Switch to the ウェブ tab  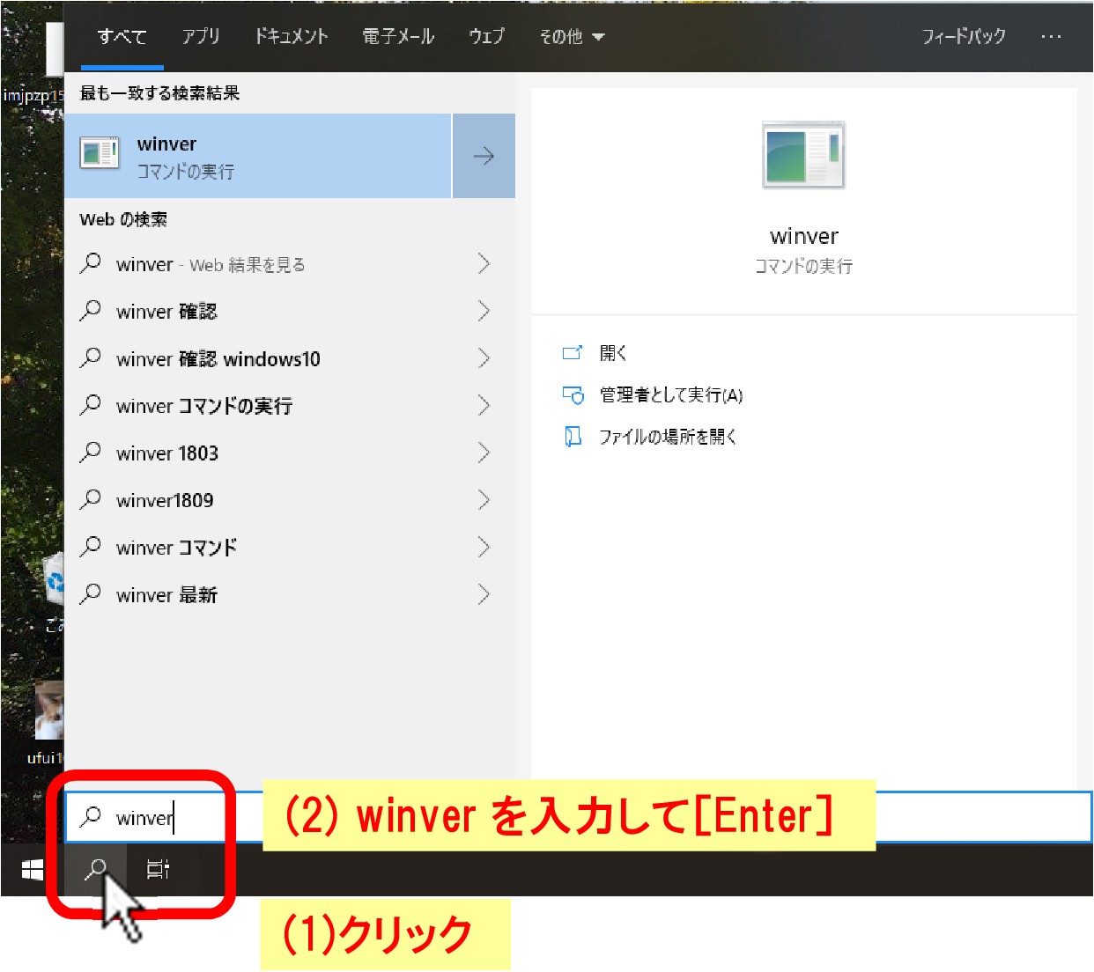[487, 37]
